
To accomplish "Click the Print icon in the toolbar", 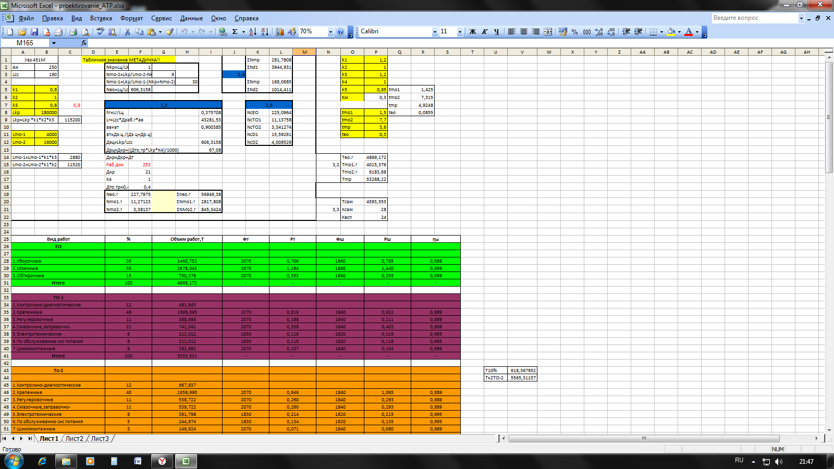I will [73, 32].
